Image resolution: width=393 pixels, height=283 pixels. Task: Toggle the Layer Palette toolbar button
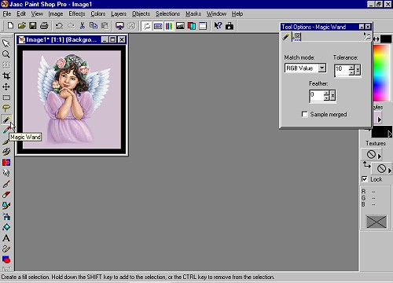tap(192, 26)
